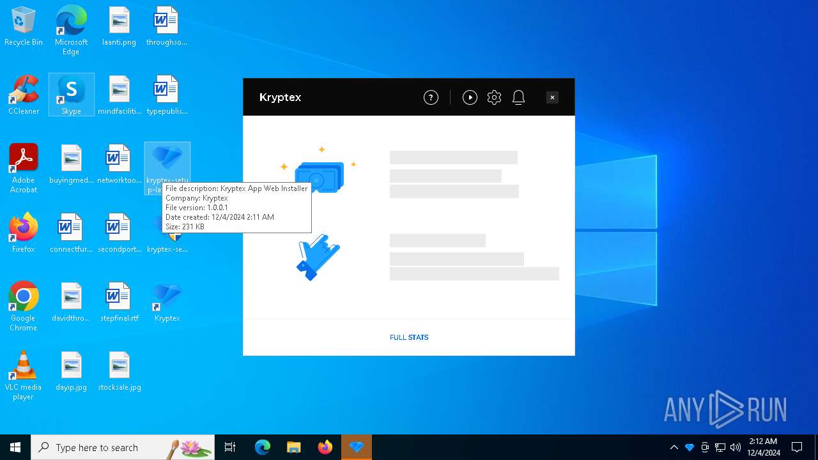818x460 pixels.
Task: Select the buyingmed... image file
Action: click(71, 164)
